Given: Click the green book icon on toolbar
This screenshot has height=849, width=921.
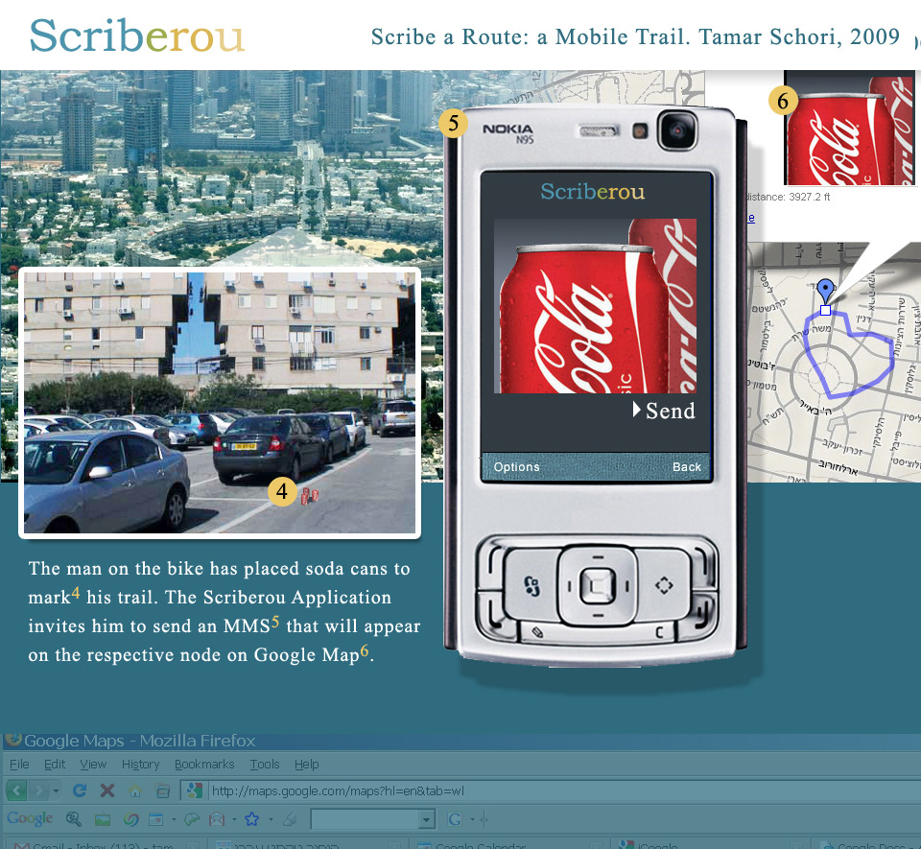Looking at the screenshot, I should 192,819.
